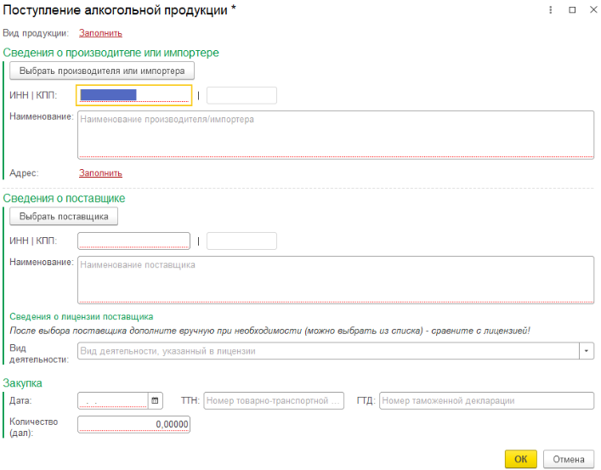This screenshot has height=470, width=601.
Task: Click the ТТН number input field
Action: (273, 400)
